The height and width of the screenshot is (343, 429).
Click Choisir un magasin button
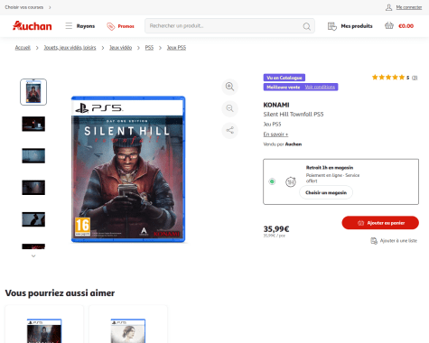click(x=326, y=192)
